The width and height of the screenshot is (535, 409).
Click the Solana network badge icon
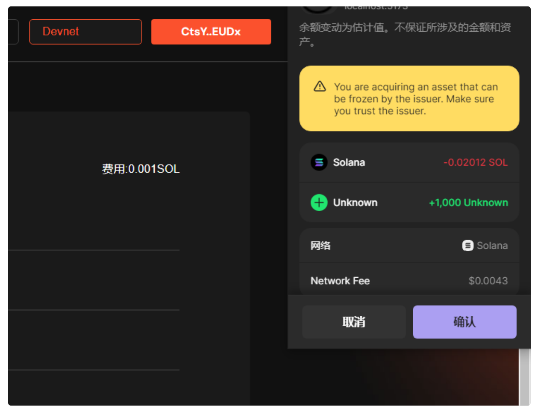pyautogui.click(x=468, y=246)
